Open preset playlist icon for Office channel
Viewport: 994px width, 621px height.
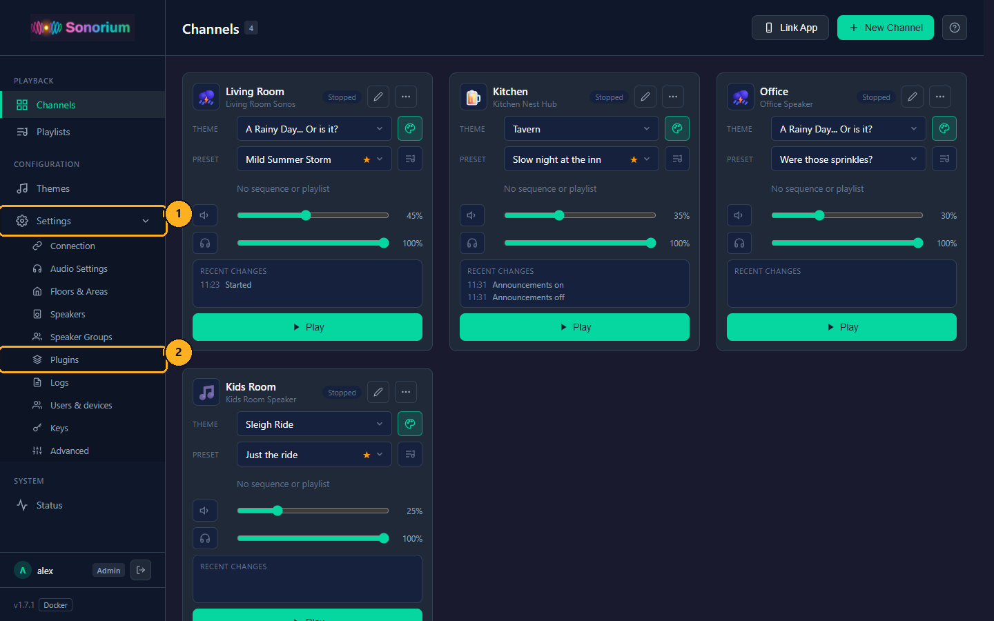(944, 159)
